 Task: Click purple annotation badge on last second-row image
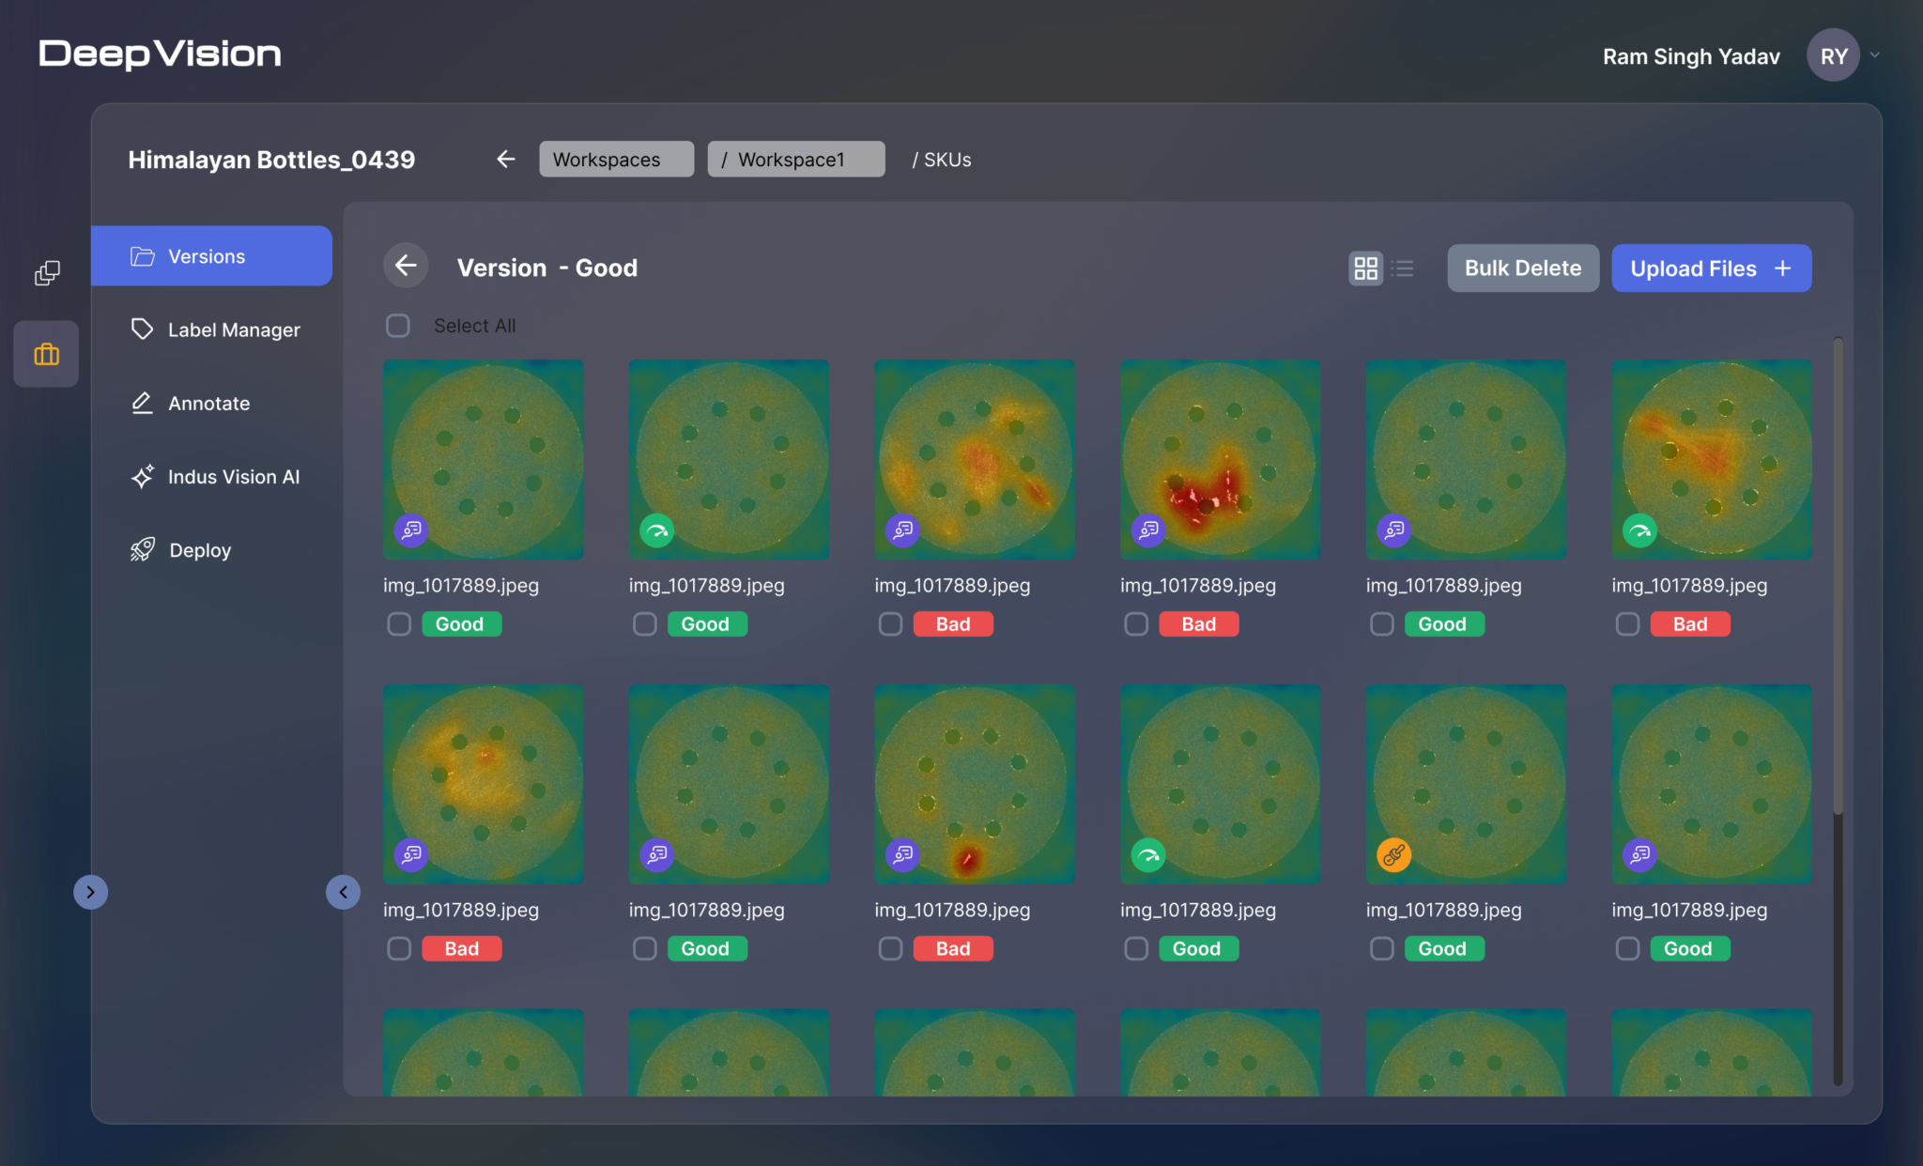tap(1639, 854)
